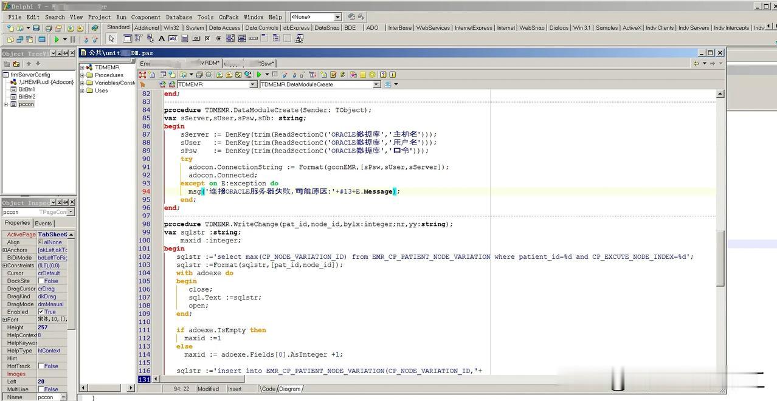
Task: Click the down arrow in Object TreeView toolbar
Action: (38, 64)
